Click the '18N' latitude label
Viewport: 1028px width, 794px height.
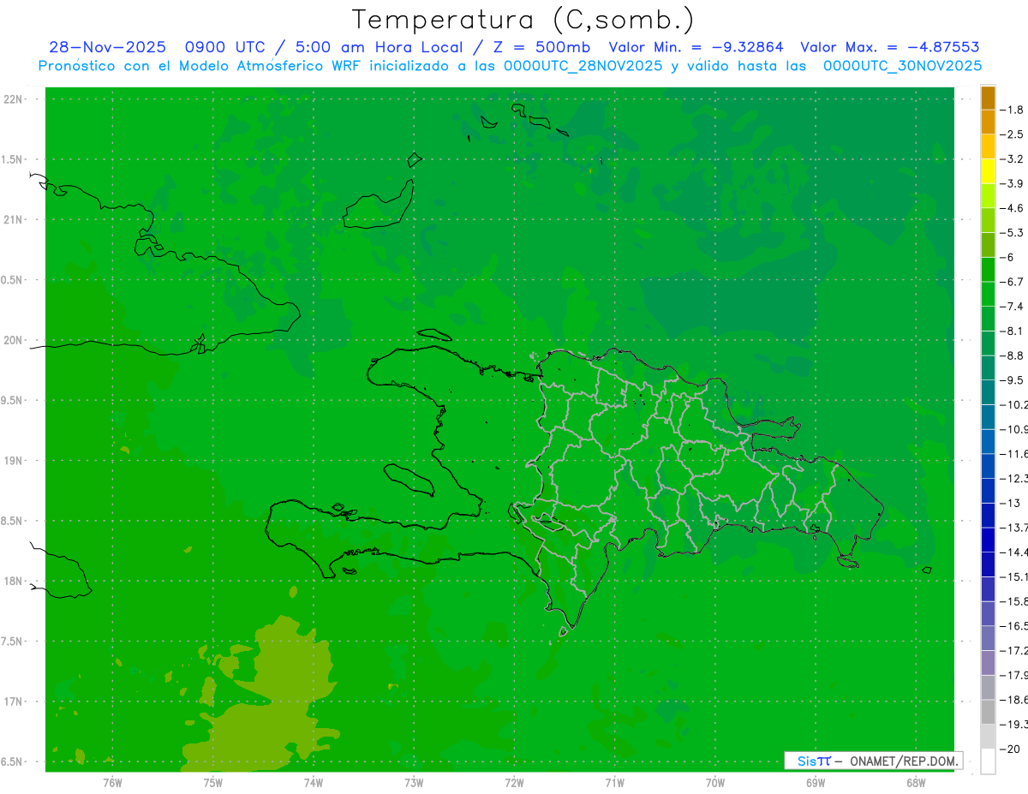tap(13, 581)
